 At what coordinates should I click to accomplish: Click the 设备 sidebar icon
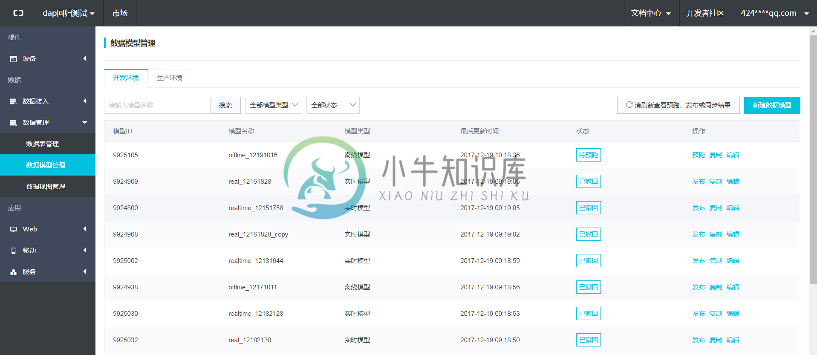coord(14,59)
